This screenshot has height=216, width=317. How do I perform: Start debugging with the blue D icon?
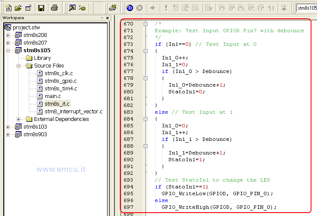130,8
